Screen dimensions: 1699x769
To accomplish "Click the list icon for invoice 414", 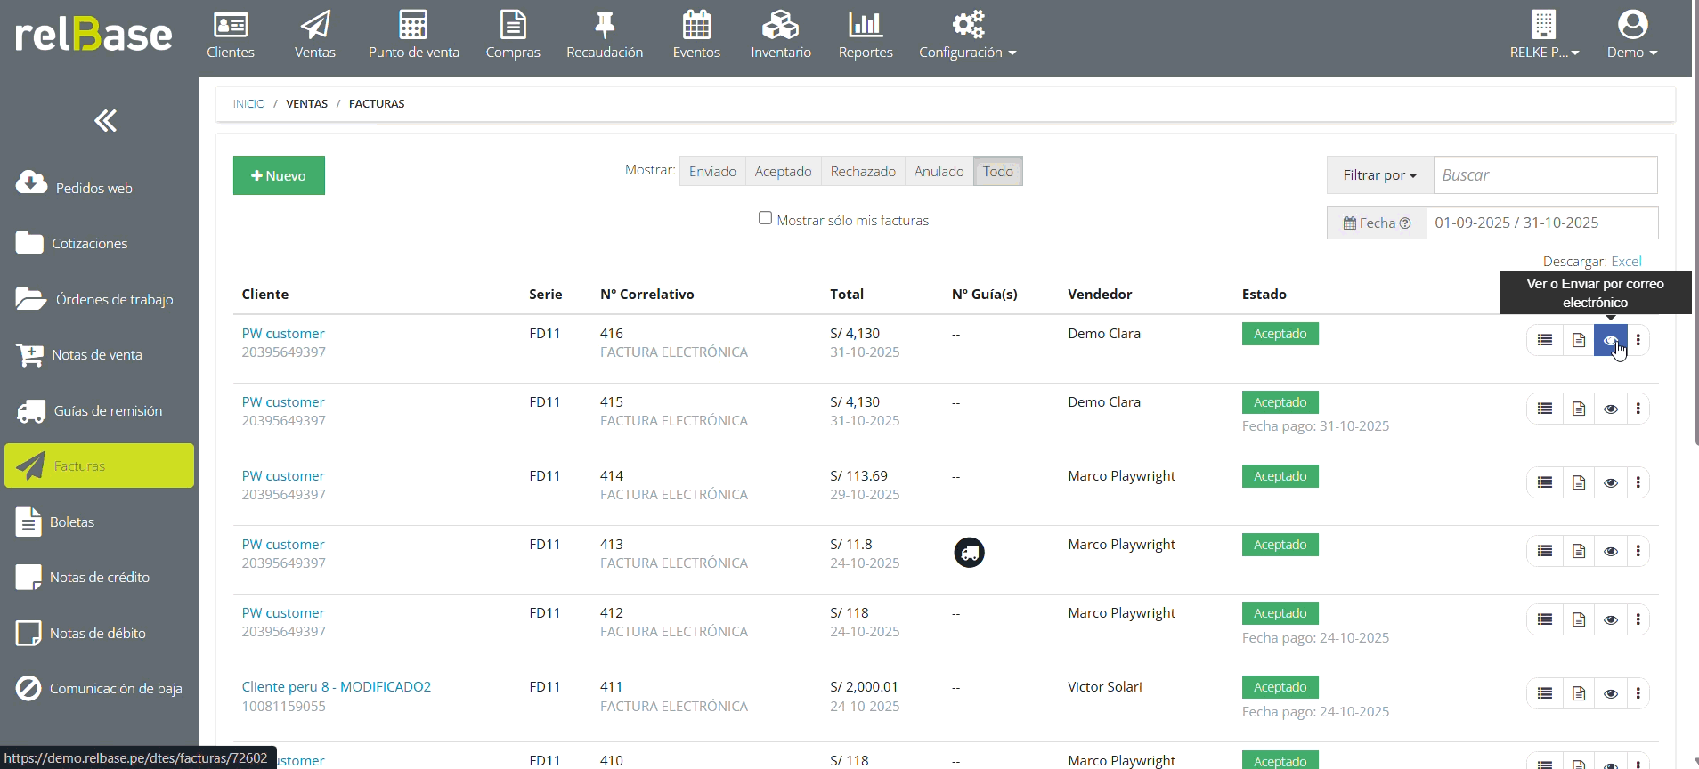I will coord(1545,482).
